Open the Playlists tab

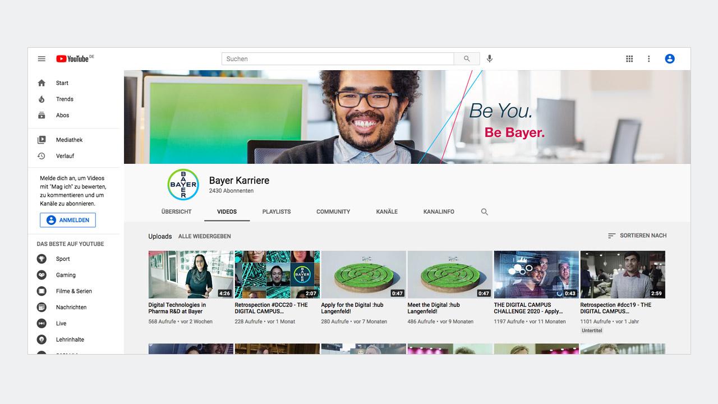click(x=277, y=212)
